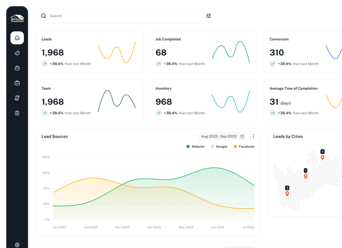Screen dimensions: 342x248
Task: Open the scroll document icon in the sidebar
Action: click(17, 98)
